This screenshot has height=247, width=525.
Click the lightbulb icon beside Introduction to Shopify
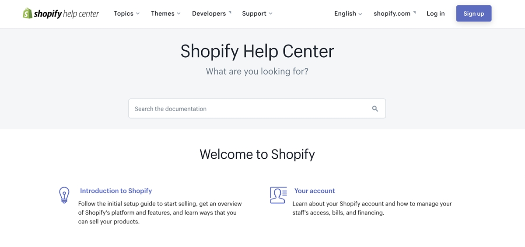tap(64, 195)
